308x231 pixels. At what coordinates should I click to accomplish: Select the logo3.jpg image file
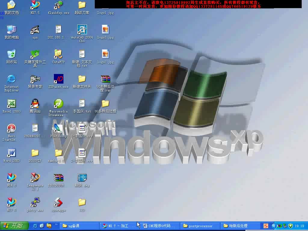106,29
